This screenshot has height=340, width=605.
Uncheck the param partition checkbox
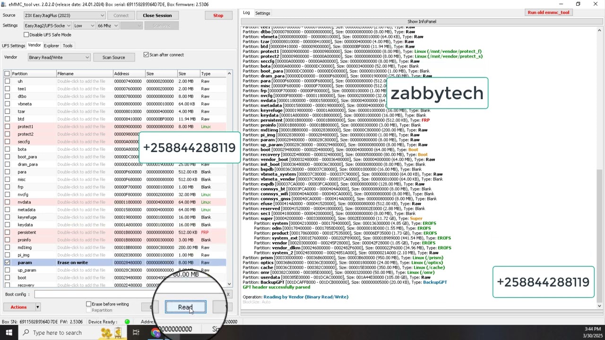(x=7, y=263)
